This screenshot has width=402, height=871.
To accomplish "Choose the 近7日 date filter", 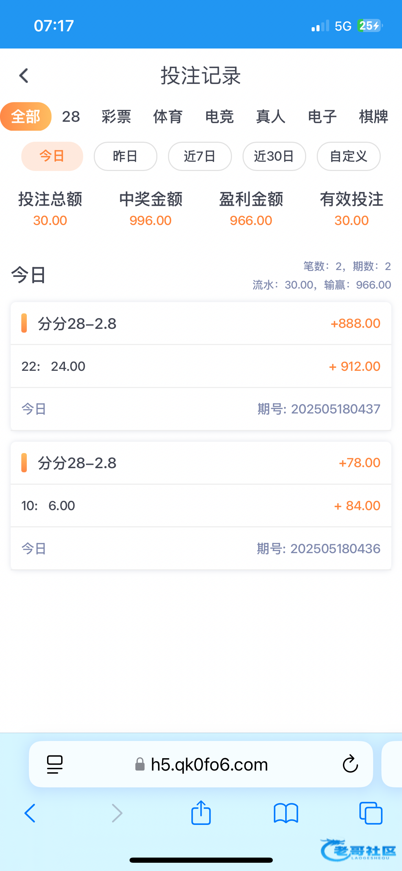I will click(x=200, y=156).
